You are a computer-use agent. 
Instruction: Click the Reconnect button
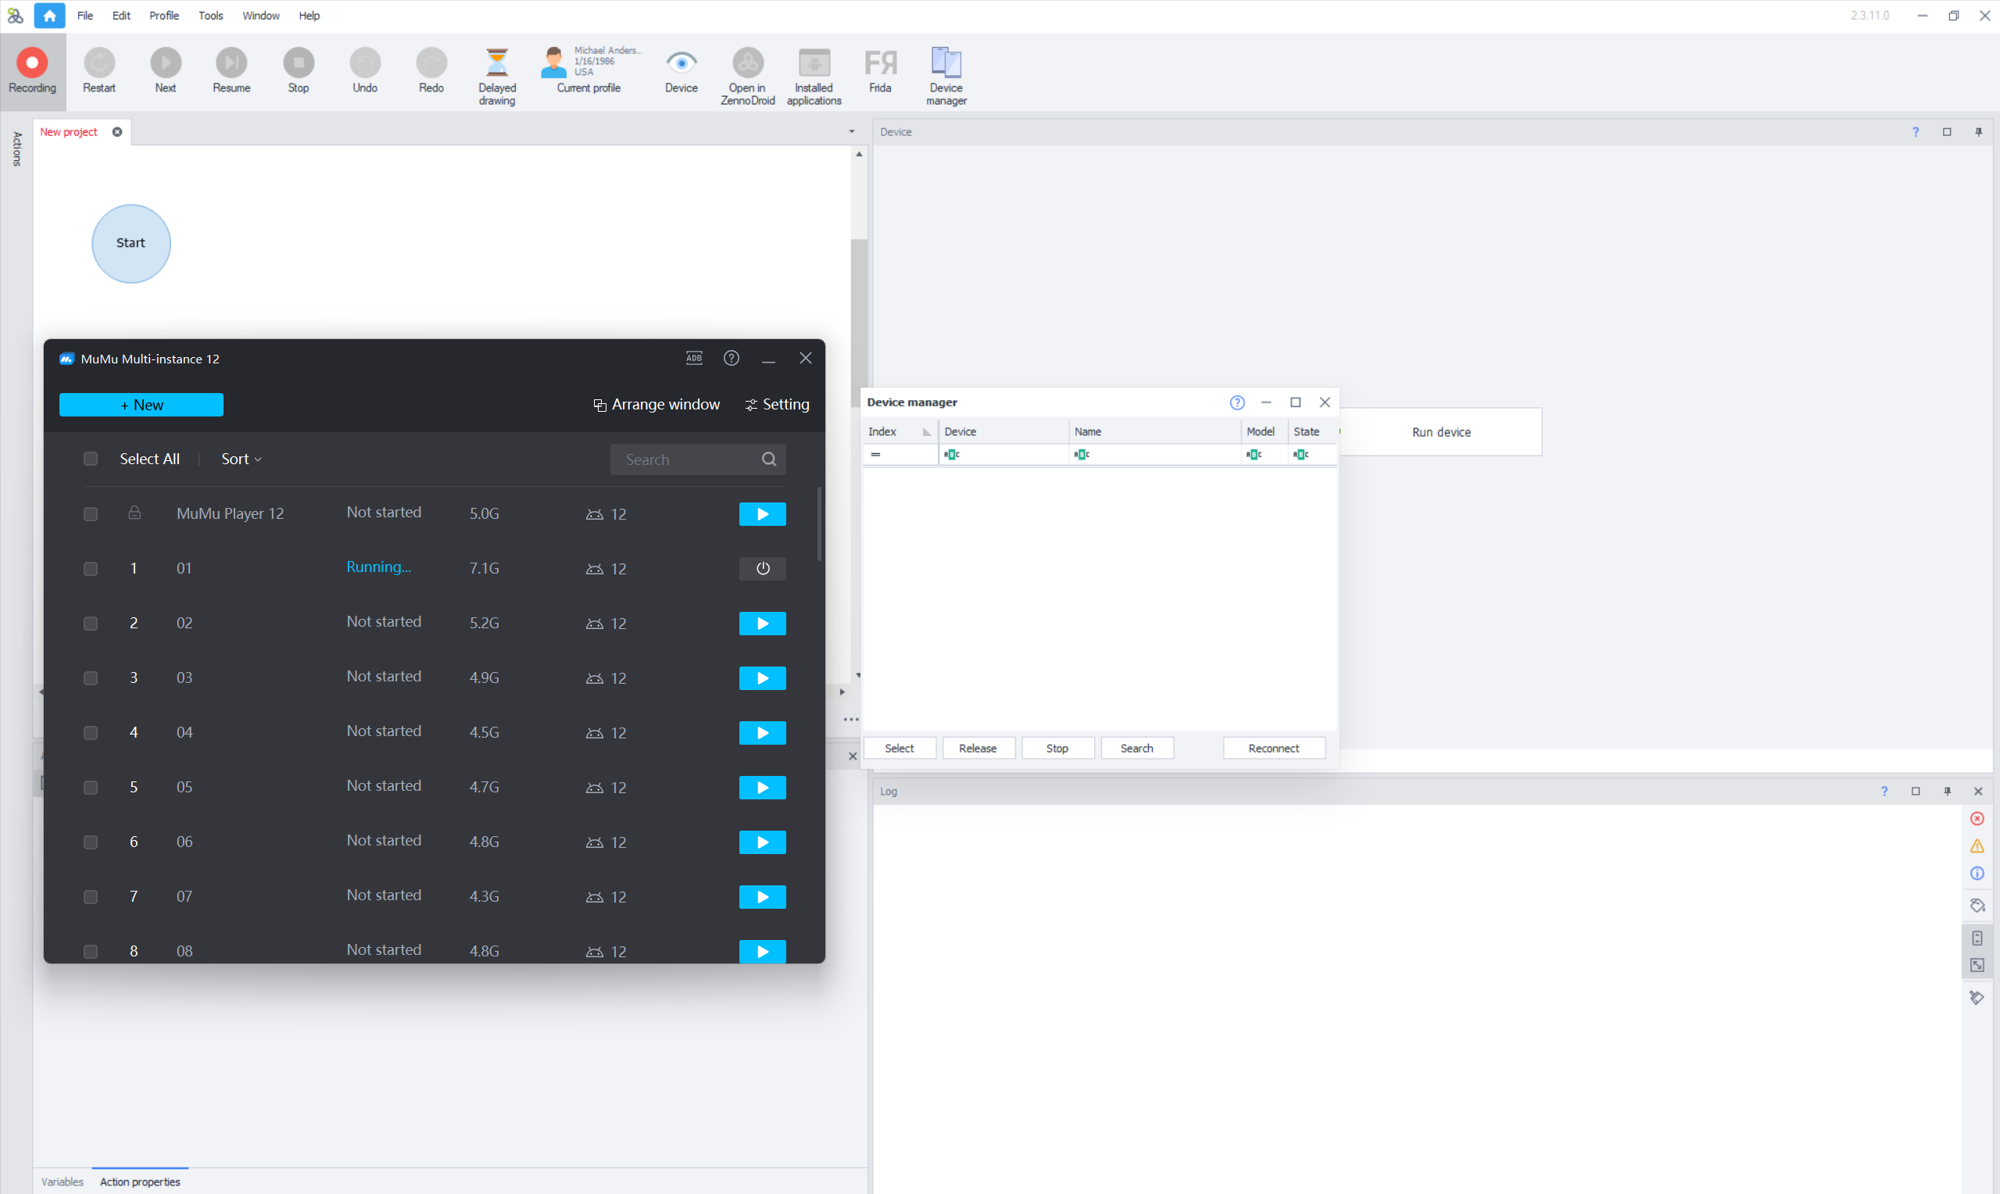[x=1272, y=749]
